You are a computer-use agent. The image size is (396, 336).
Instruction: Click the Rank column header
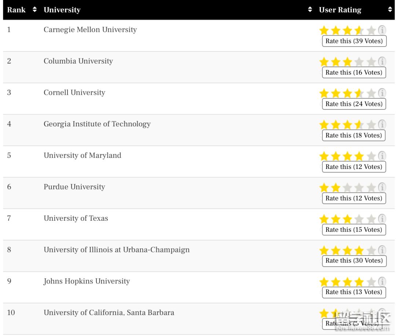pos(16,10)
